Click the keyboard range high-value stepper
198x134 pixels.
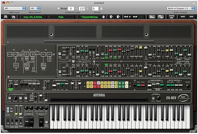[87, 8]
